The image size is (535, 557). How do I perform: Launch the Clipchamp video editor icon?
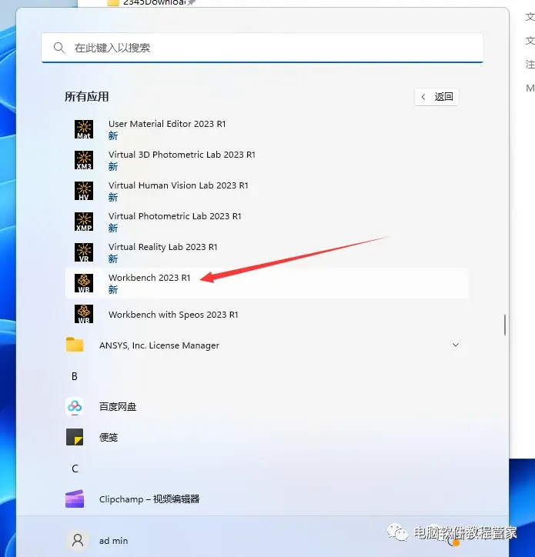[75, 499]
